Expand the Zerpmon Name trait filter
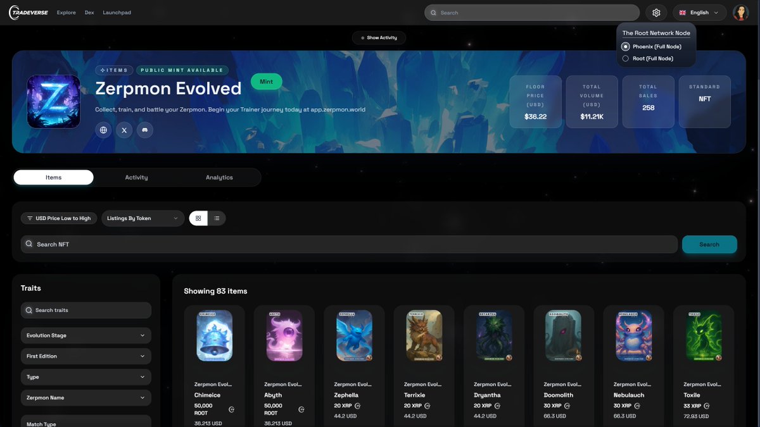Viewport: 760px width, 427px height. tap(86, 398)
